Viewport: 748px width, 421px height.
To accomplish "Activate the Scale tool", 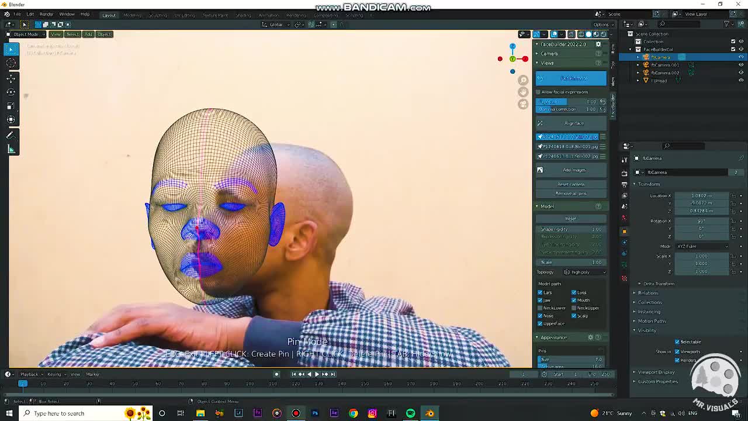I will pos(11,106).
